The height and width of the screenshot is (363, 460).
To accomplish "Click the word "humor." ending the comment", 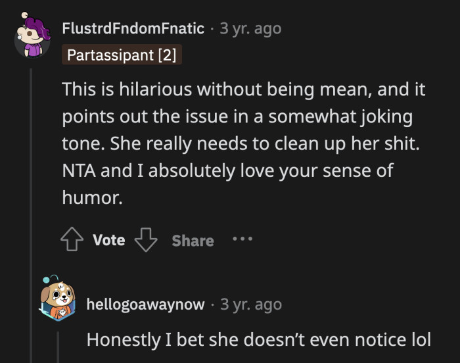I will click(x=93, y=197).
